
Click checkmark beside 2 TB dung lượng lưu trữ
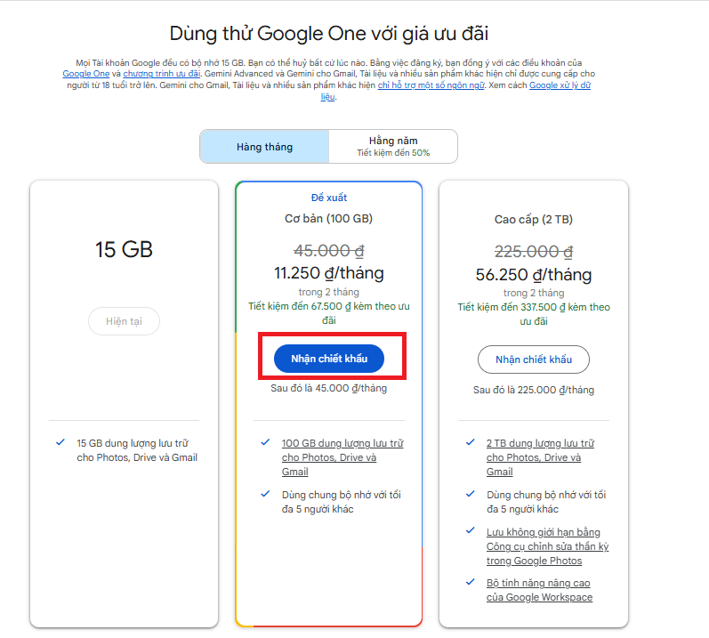point(471,442)
